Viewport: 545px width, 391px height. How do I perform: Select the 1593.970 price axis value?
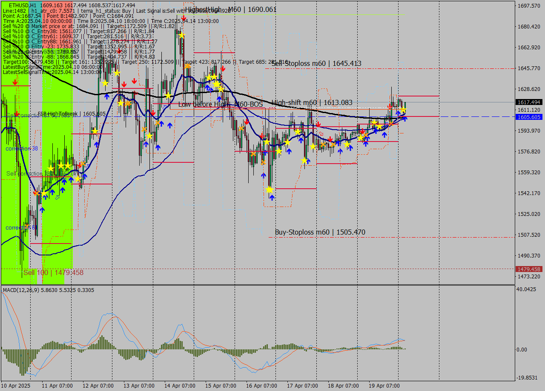pyautogui.click(x=529, y=130)
